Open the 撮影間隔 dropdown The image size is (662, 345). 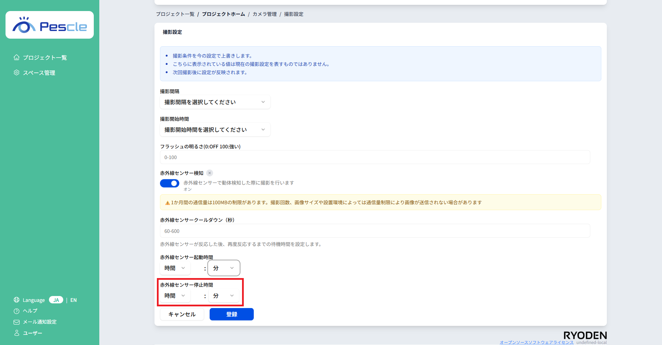215,102
